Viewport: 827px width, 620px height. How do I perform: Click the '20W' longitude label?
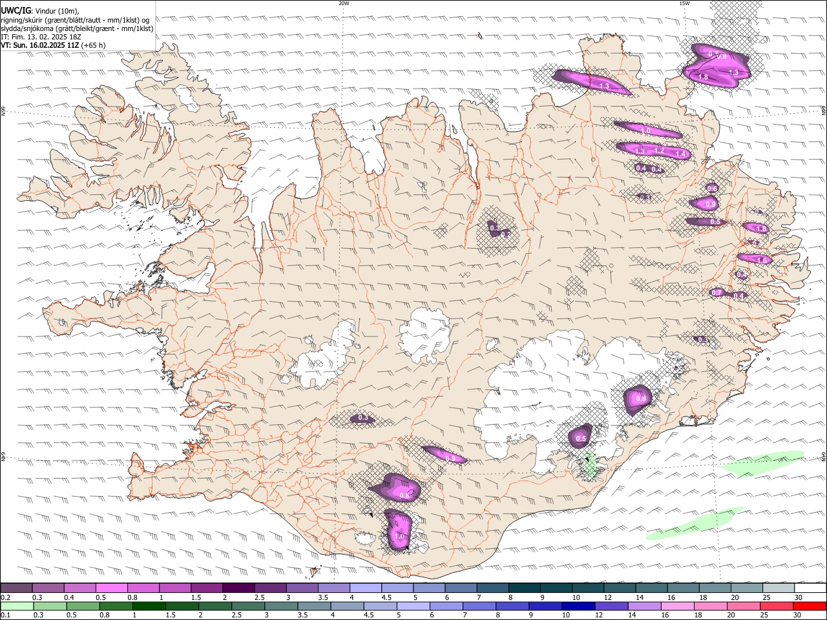[x=344, y=3]
